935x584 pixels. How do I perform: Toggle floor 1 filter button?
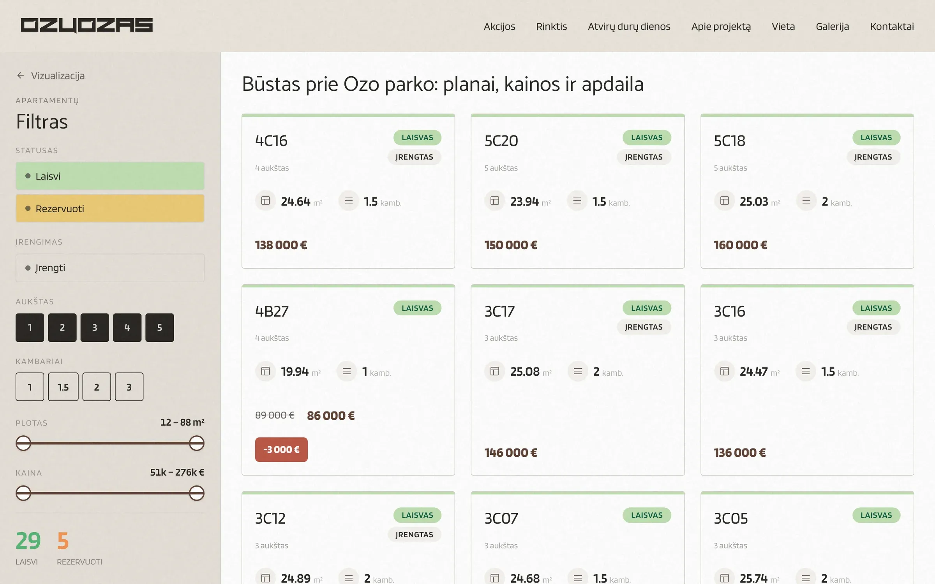30,327
